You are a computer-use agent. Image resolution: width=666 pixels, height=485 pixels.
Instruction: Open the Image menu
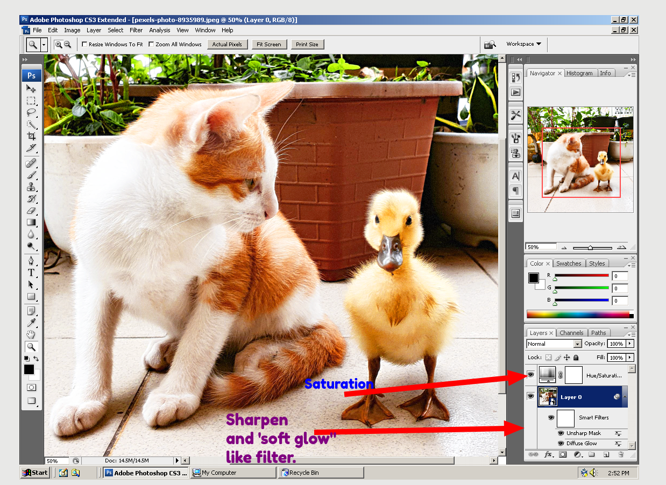(72, 30)
